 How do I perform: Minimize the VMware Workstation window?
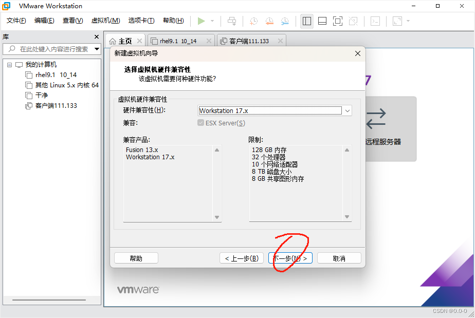pos(413,6)
